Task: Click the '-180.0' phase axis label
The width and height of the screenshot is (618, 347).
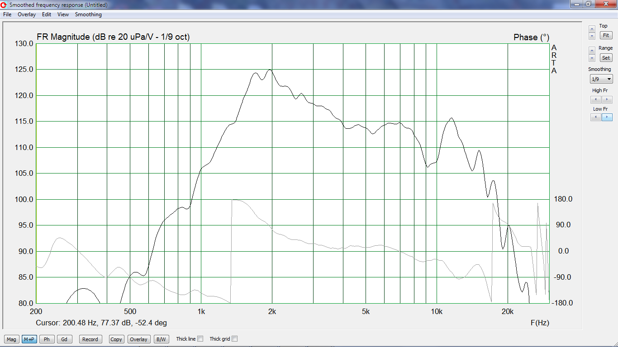Action: pyautogui.click(x=563, y=303)
